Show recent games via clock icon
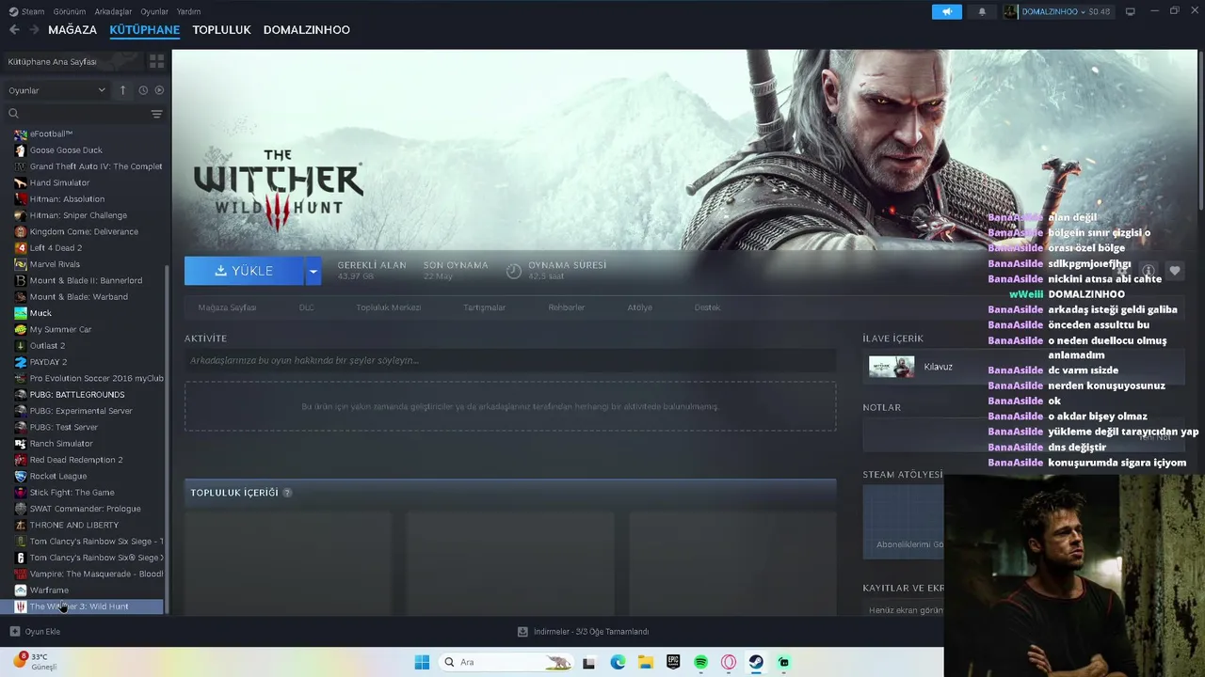1205x677 pixels. pos(143,90)
